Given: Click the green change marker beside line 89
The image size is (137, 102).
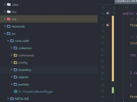Looking at the screenshot, I should coord(113,90).
